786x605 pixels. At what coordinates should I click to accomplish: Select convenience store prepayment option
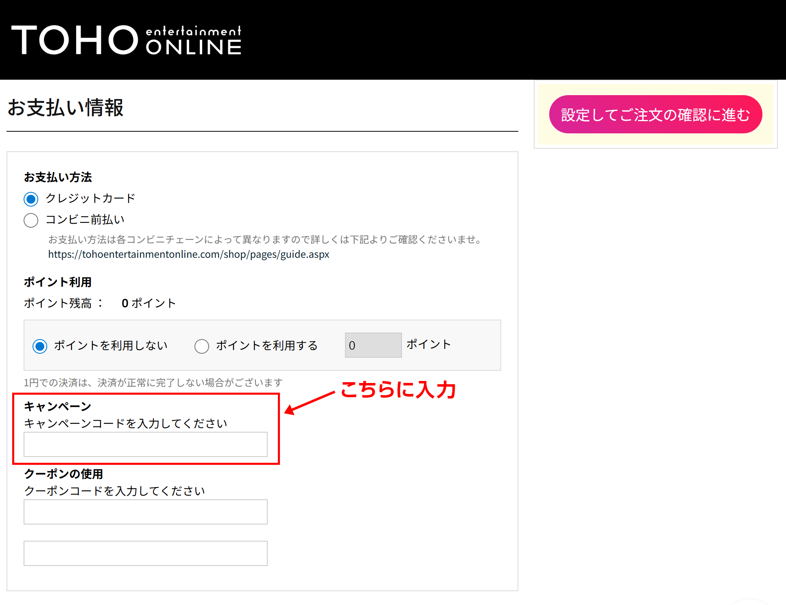(31, 220)
